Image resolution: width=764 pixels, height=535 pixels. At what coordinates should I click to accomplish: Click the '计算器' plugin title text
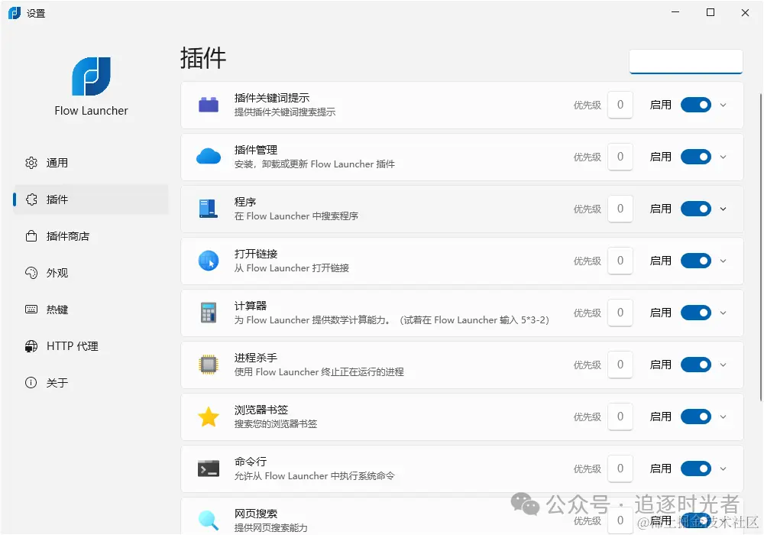(251, 306)
